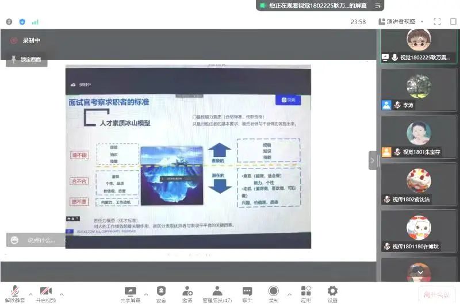The width and height of the screenshot is (460, 307).
Task: Collapse the participant video sidebar handle
Action: point(372,160)
